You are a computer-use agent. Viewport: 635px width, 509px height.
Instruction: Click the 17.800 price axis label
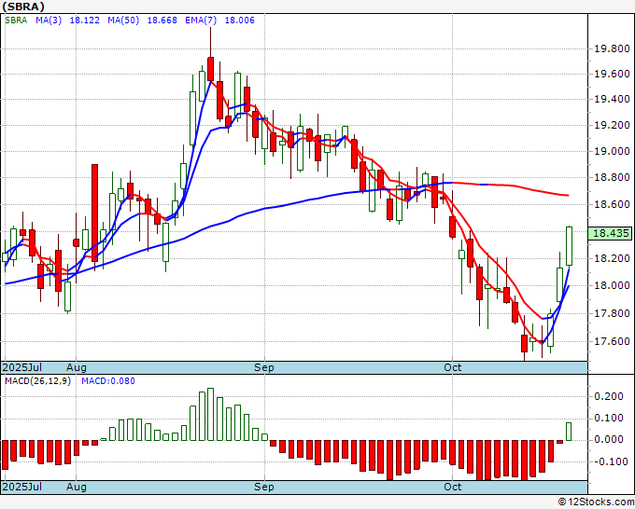click(612, 313)
